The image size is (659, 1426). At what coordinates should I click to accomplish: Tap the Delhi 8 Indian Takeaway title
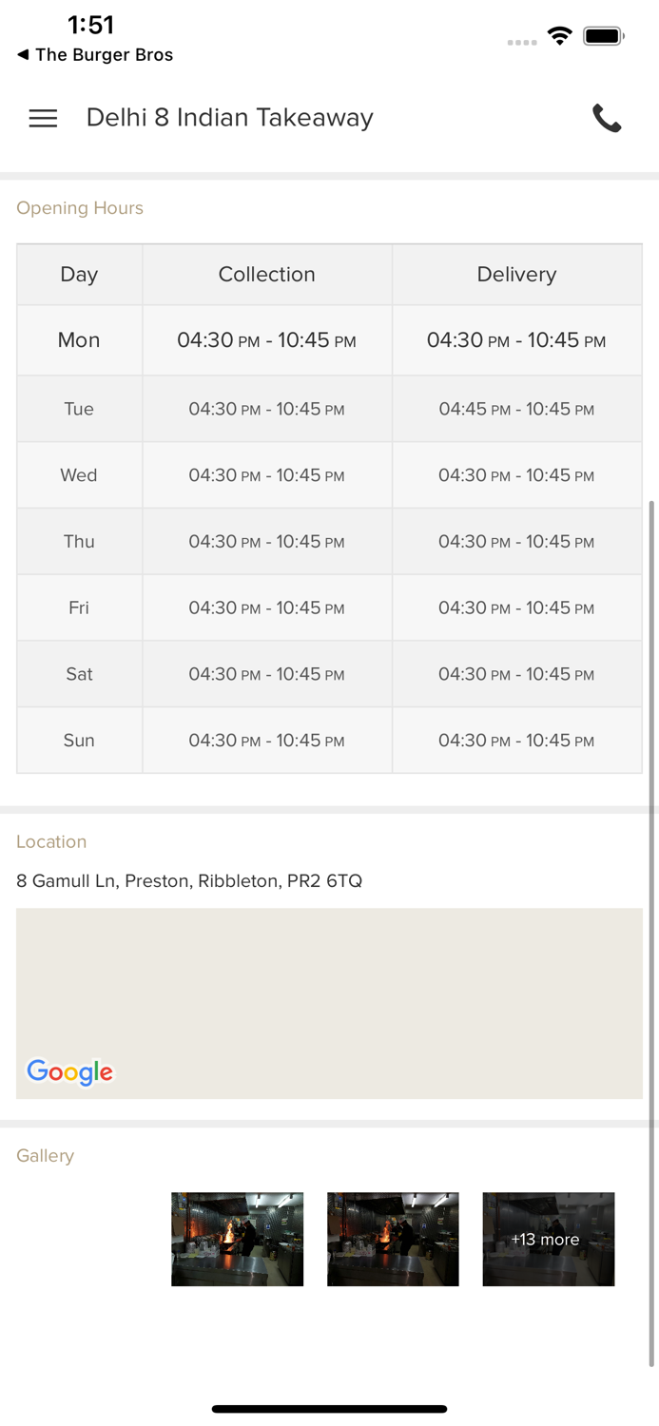click(230, 118)
